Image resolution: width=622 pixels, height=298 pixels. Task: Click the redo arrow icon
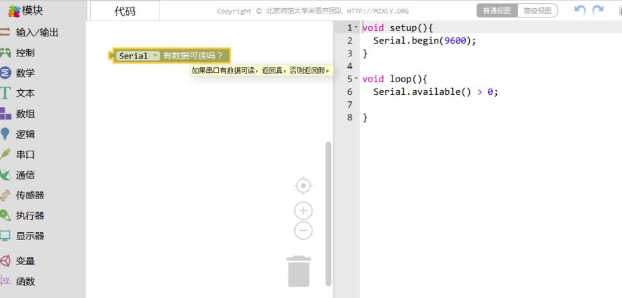(x=597, y=10)
